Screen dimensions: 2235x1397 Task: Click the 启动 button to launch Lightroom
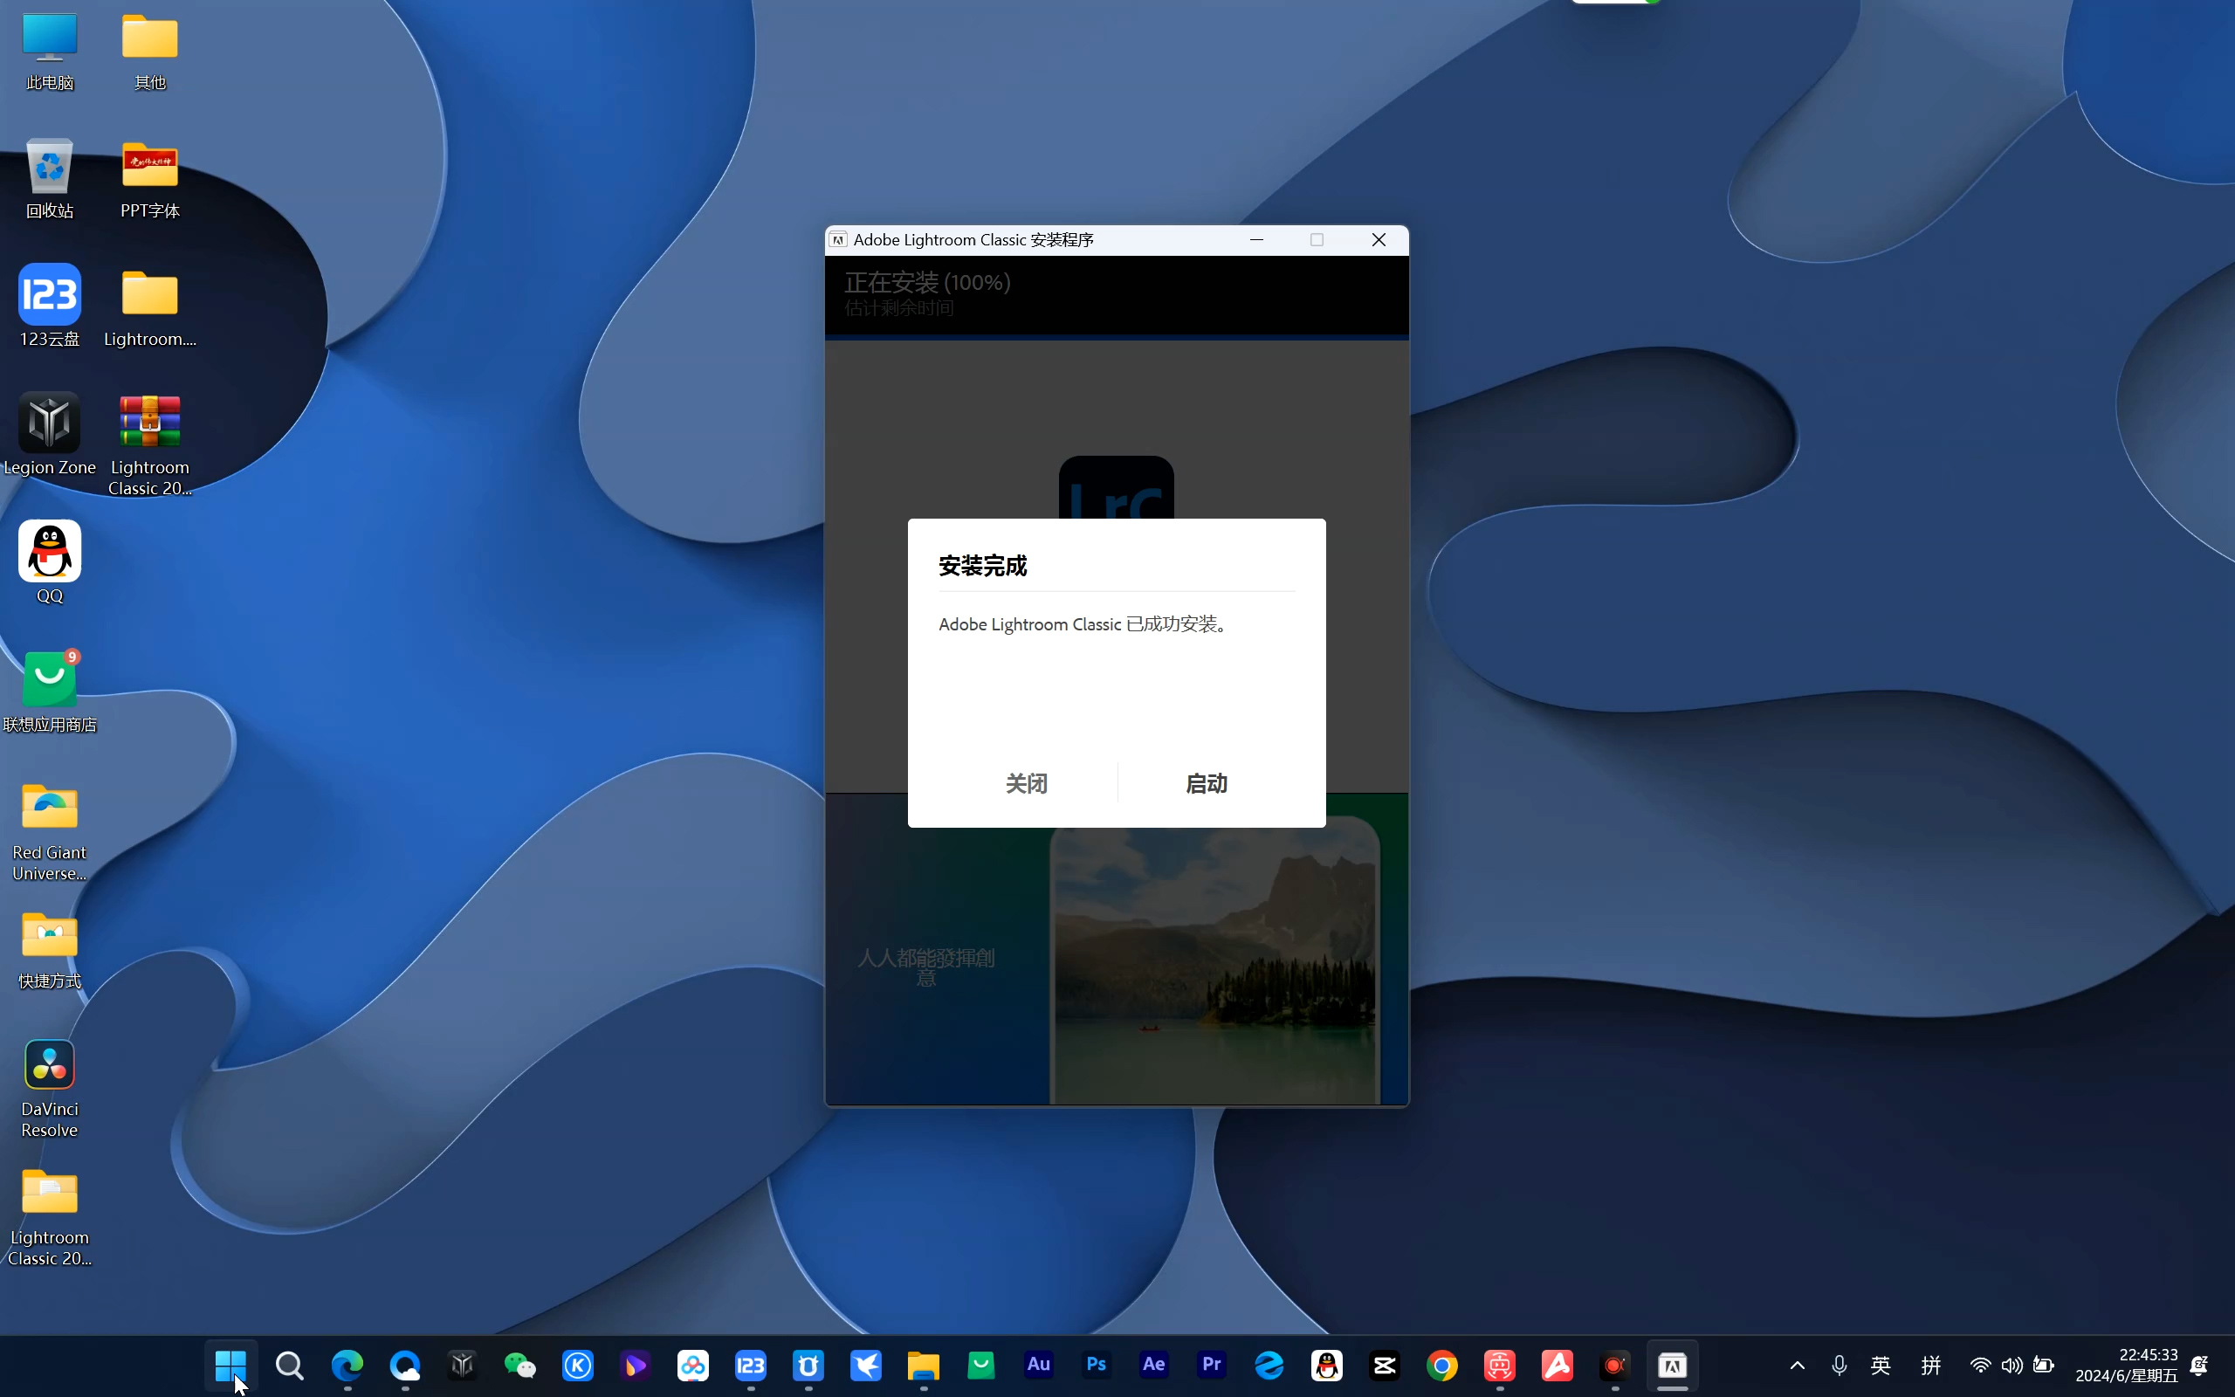click(1207, 783)
